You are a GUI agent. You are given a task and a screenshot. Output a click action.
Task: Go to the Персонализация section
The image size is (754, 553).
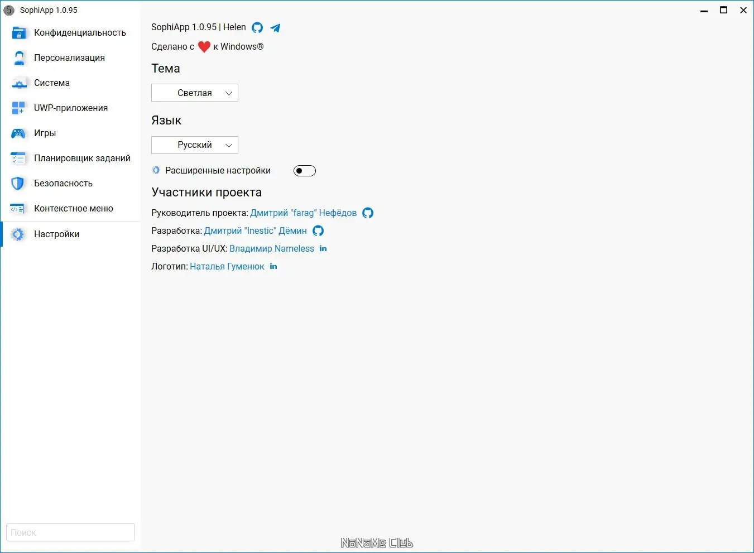pyautogui.click(x=70, y=58)
